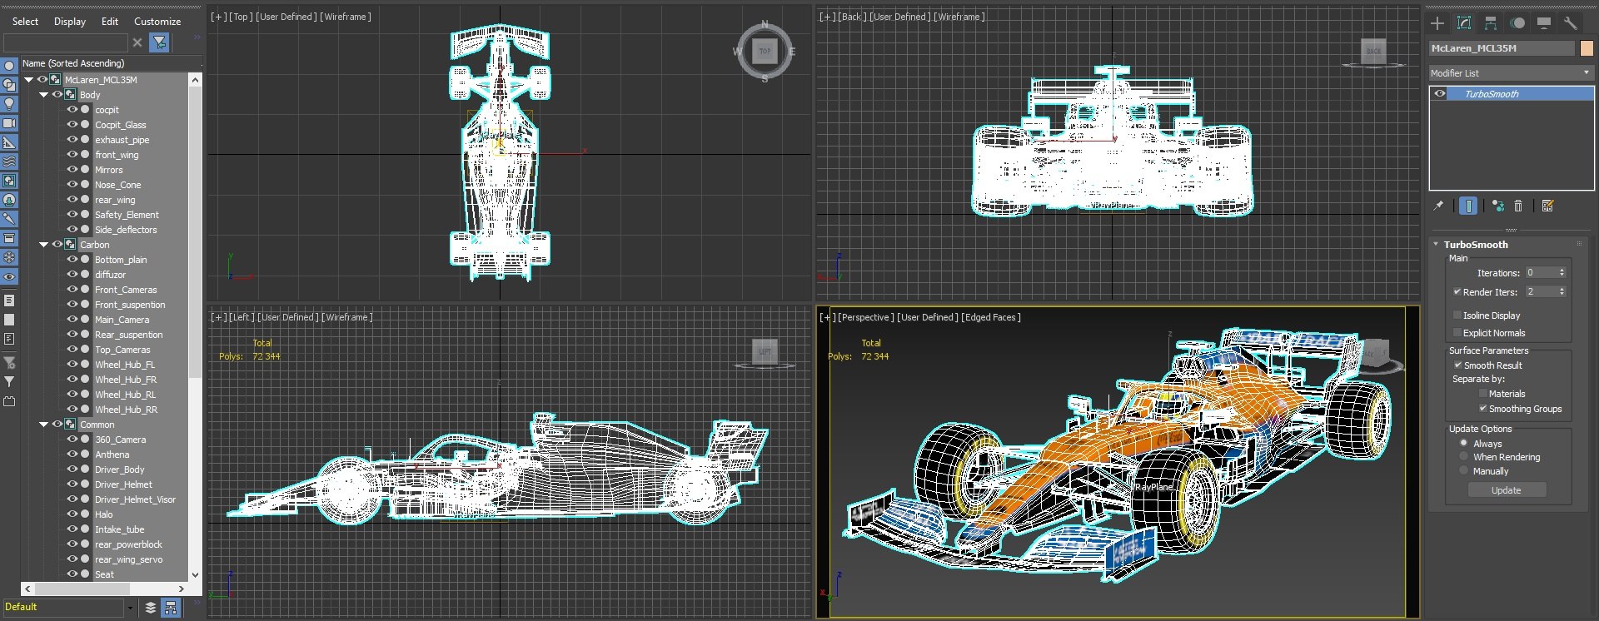Open Scene Explorer Edit menu

110,22
